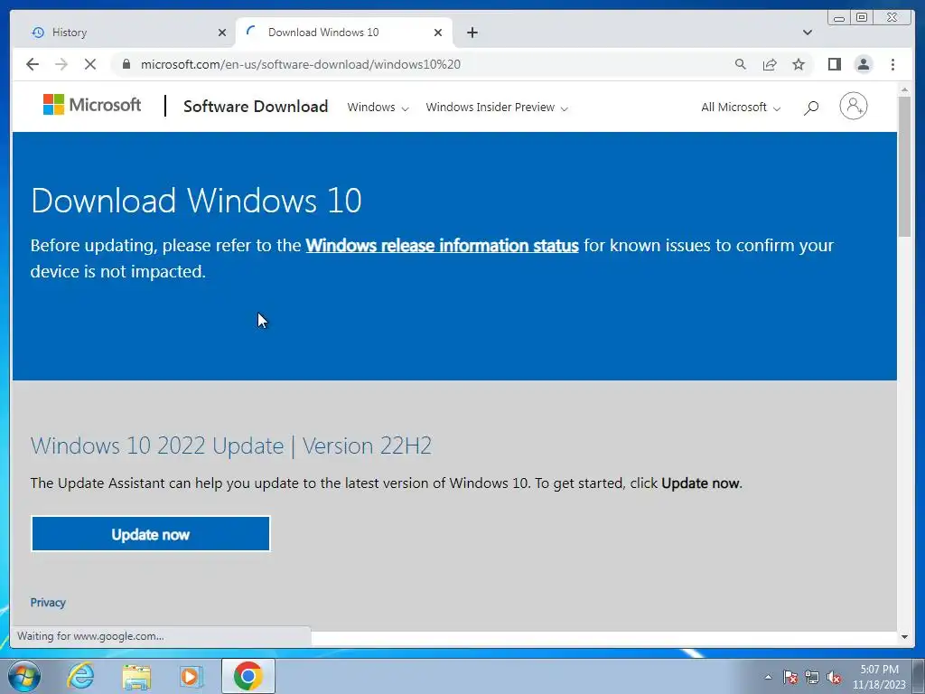Screen dimensions: 925x694
Task: Go back to the previous page
Action: [x=33, y=64]
